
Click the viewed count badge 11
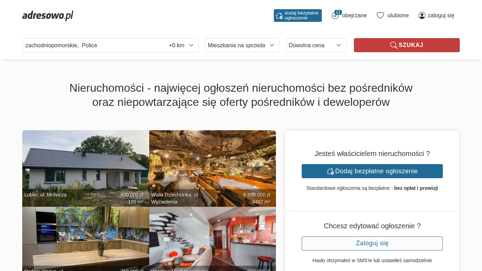tap(338, 12)
